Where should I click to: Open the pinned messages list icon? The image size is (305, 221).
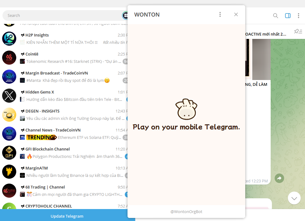298,31
